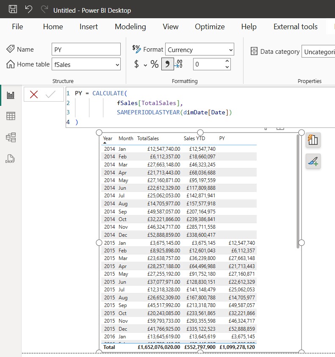This screenshot has width=335, height=357.
Task: Open the Report view from left sidebar
Action: tap(11, 95)
